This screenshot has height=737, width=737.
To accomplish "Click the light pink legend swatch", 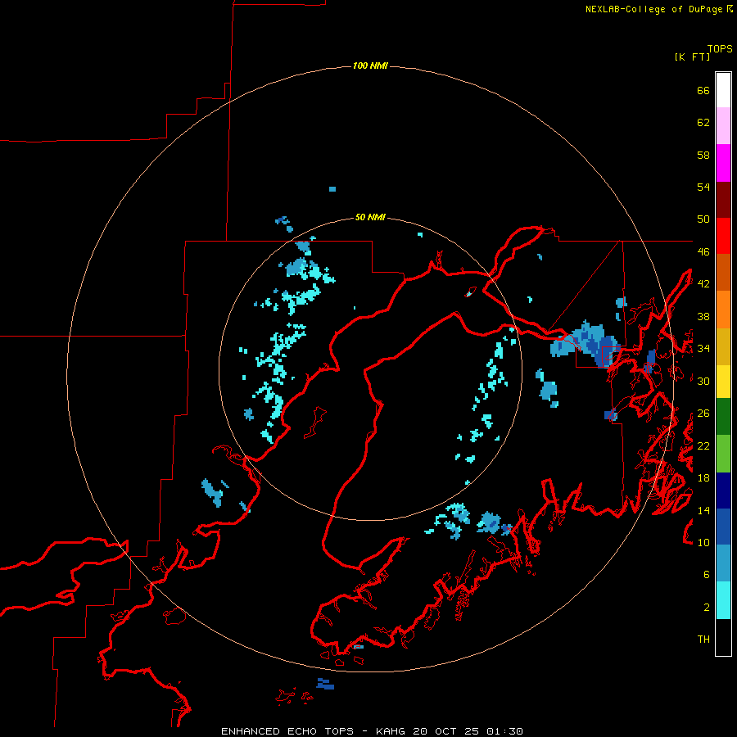I will [723, 126].
